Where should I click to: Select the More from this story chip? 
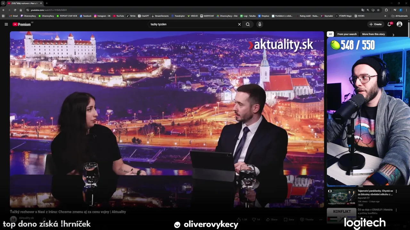(x=373, y=34)
